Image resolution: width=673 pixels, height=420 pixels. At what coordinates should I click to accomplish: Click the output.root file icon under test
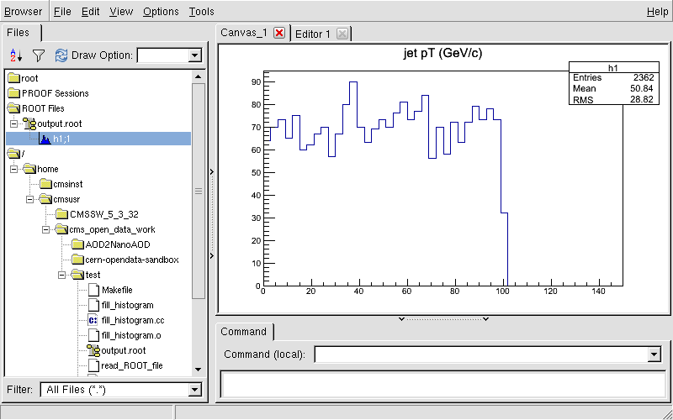tap(93, 350)
